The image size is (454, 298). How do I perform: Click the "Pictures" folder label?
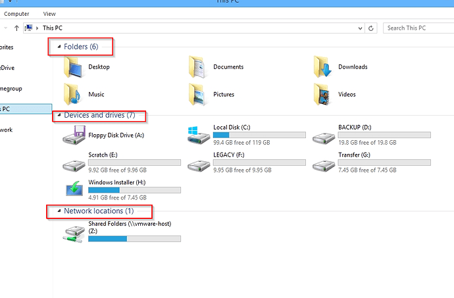224,95
